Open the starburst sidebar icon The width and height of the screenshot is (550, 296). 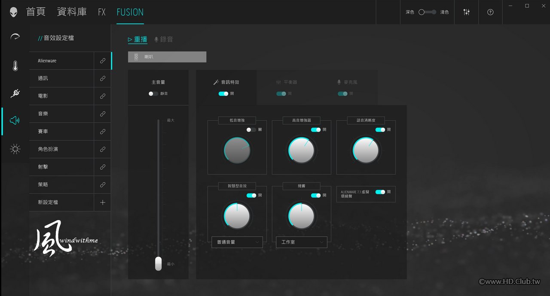[x=15, y=149]
